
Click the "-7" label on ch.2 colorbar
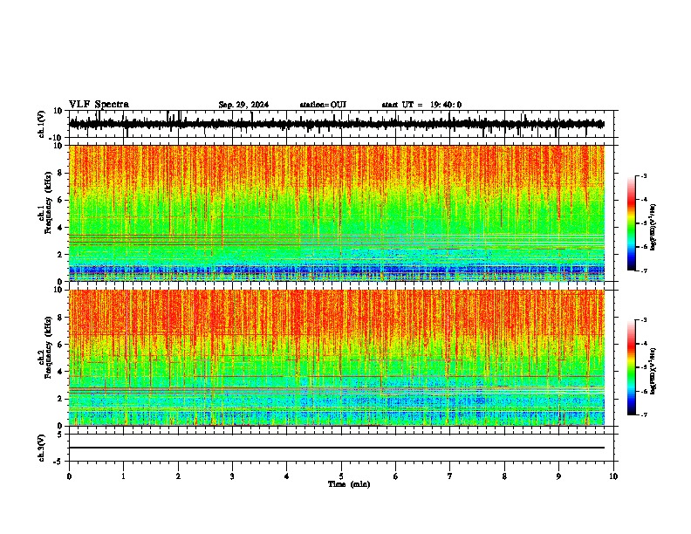click(644, 414)
